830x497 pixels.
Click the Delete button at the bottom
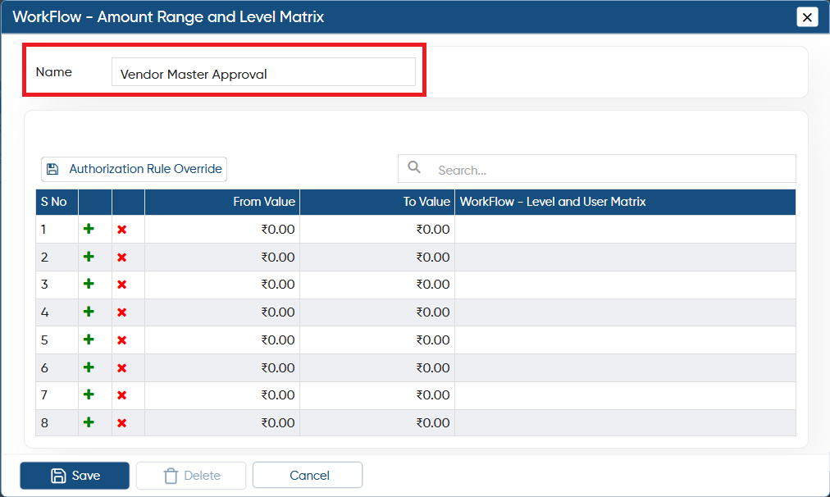[x=191, y=476]
